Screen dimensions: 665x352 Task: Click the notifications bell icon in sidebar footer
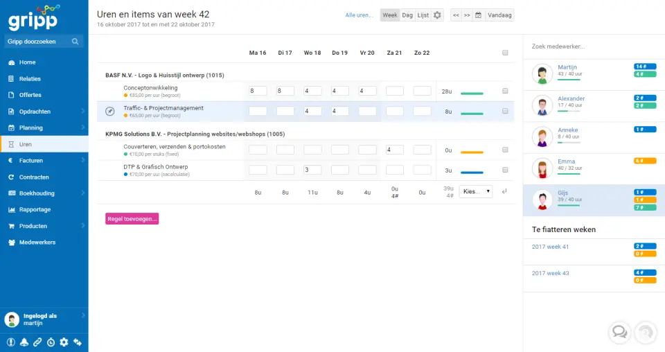(24, 342)
